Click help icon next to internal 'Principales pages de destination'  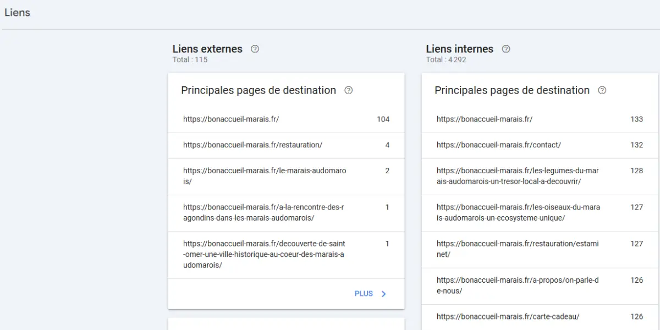point(602,90)
